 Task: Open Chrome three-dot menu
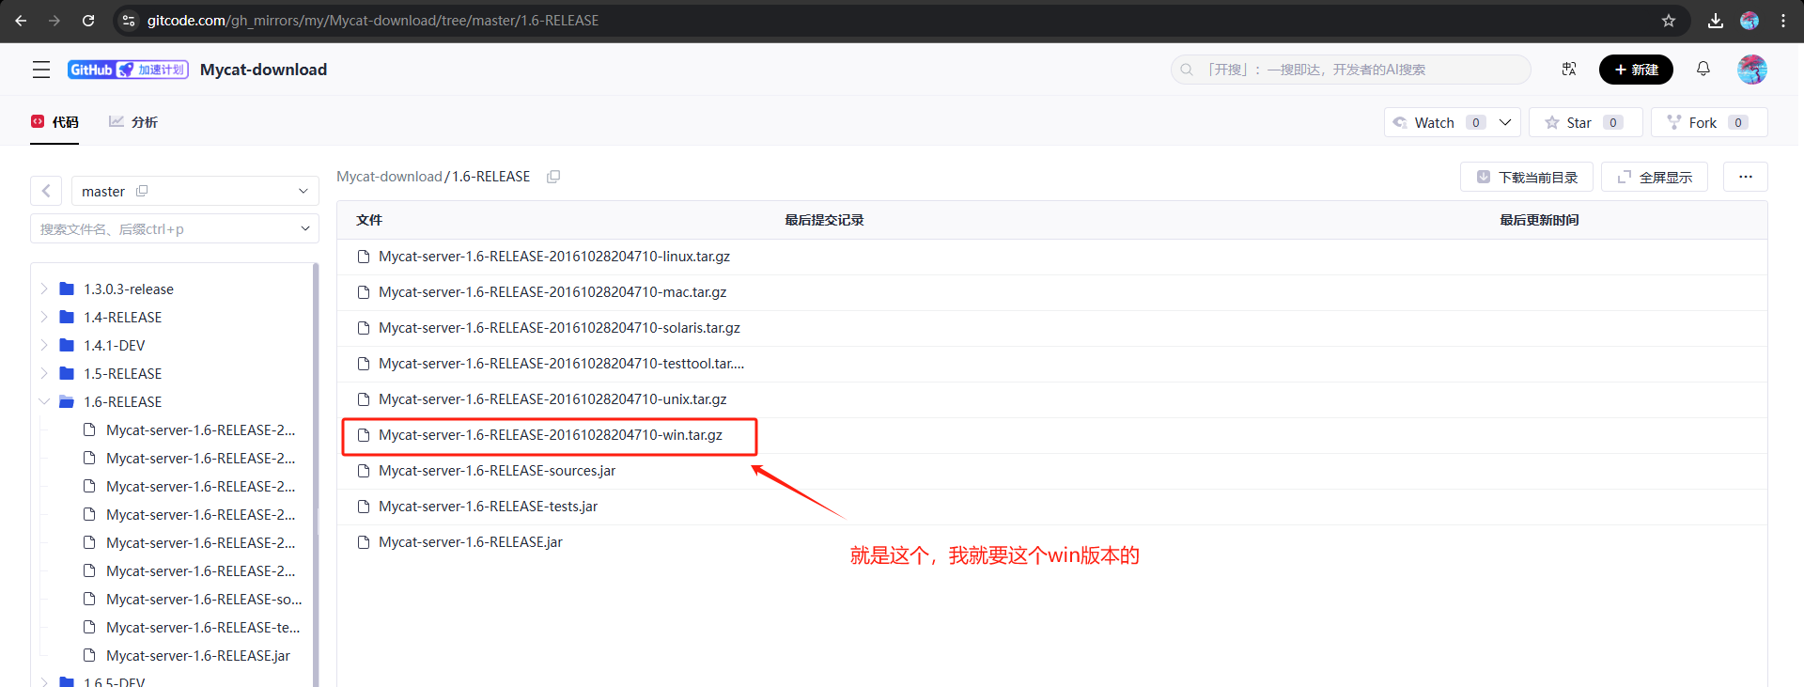coord(1783,20)
